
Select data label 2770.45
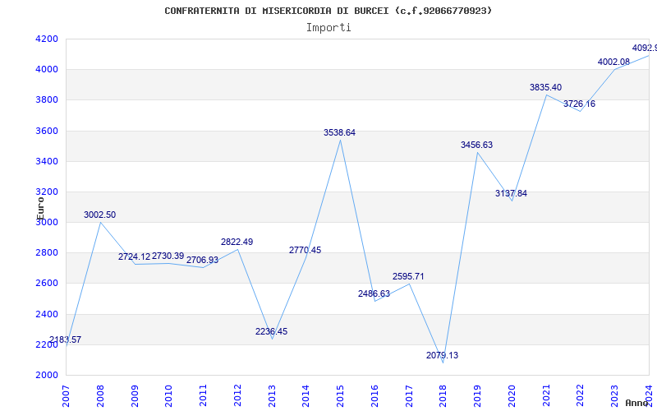pyautogui.click(x=305, y=250)
